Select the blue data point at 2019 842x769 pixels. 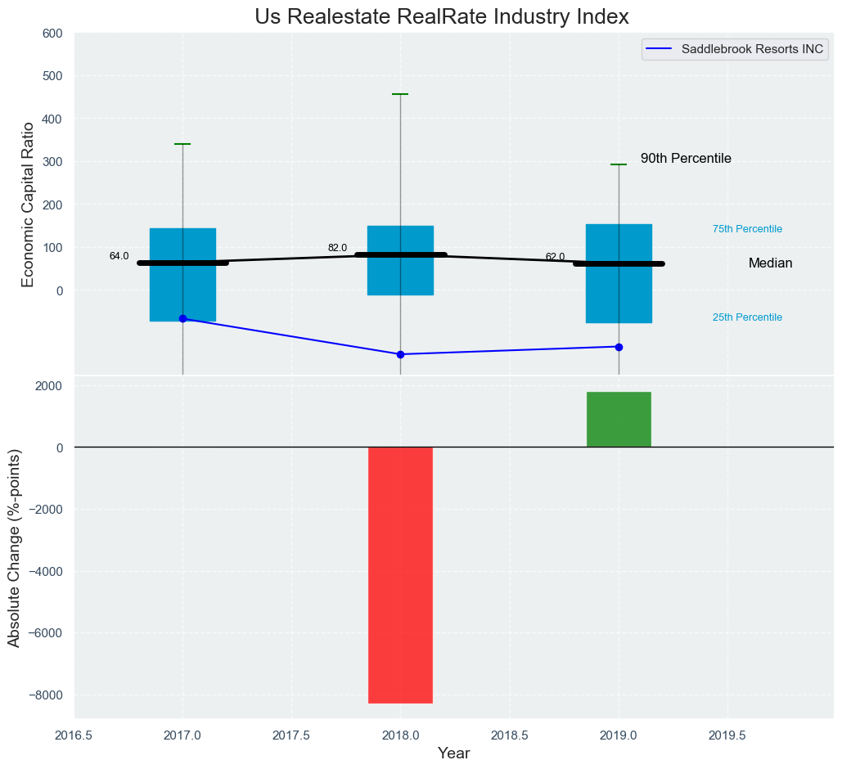tap(619, 347)
